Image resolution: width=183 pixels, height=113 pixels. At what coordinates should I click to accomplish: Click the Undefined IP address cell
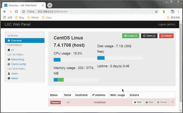coord(100,102)
